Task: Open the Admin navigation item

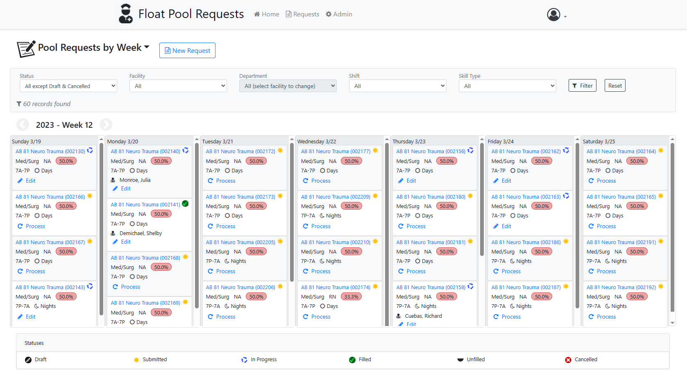Action: 339,14
